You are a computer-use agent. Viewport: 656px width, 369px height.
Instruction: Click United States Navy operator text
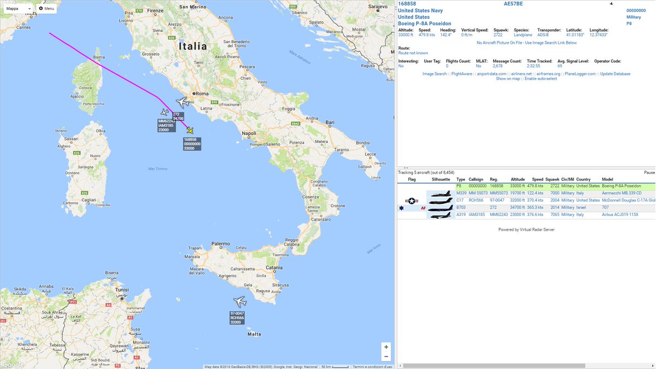[x=420, y=10]
